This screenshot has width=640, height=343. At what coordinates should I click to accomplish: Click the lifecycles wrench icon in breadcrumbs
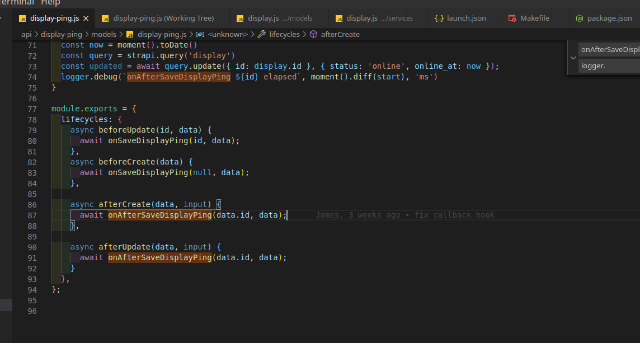(x=261, y=34)
